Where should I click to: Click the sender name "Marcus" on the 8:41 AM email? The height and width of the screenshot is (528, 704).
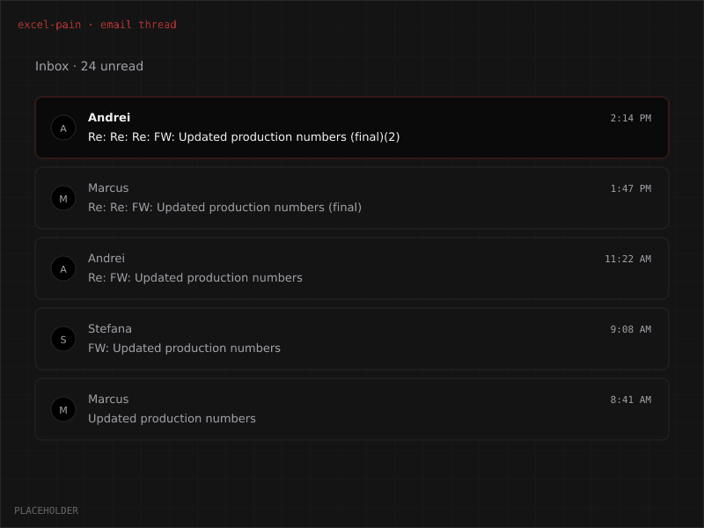[x=107, y=399]
